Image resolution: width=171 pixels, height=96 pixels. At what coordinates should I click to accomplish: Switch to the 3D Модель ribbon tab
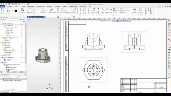10,6
